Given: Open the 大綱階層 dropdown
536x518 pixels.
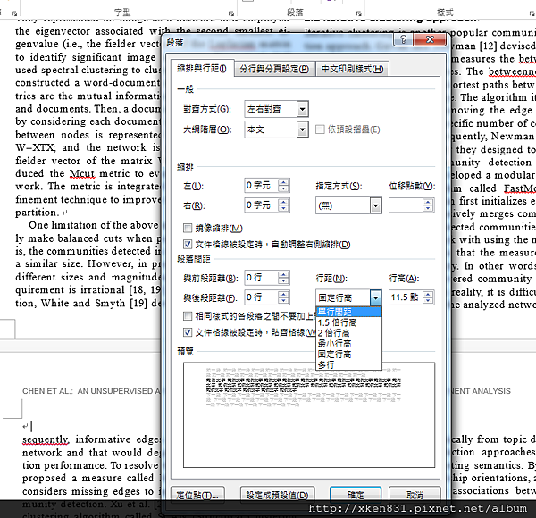Looking at the screenshot, I should coord(302,129).
